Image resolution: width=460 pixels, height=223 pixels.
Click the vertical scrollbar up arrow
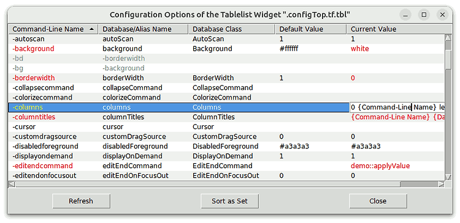coord(448,38)
